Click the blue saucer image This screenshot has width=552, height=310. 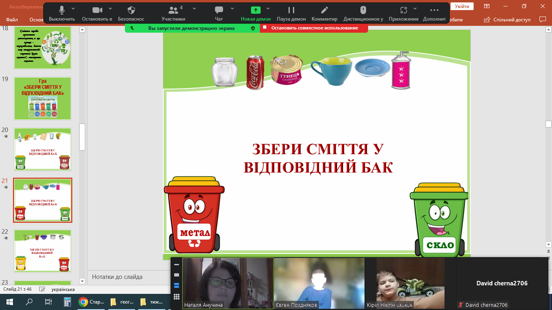click(x=373, y=69)
